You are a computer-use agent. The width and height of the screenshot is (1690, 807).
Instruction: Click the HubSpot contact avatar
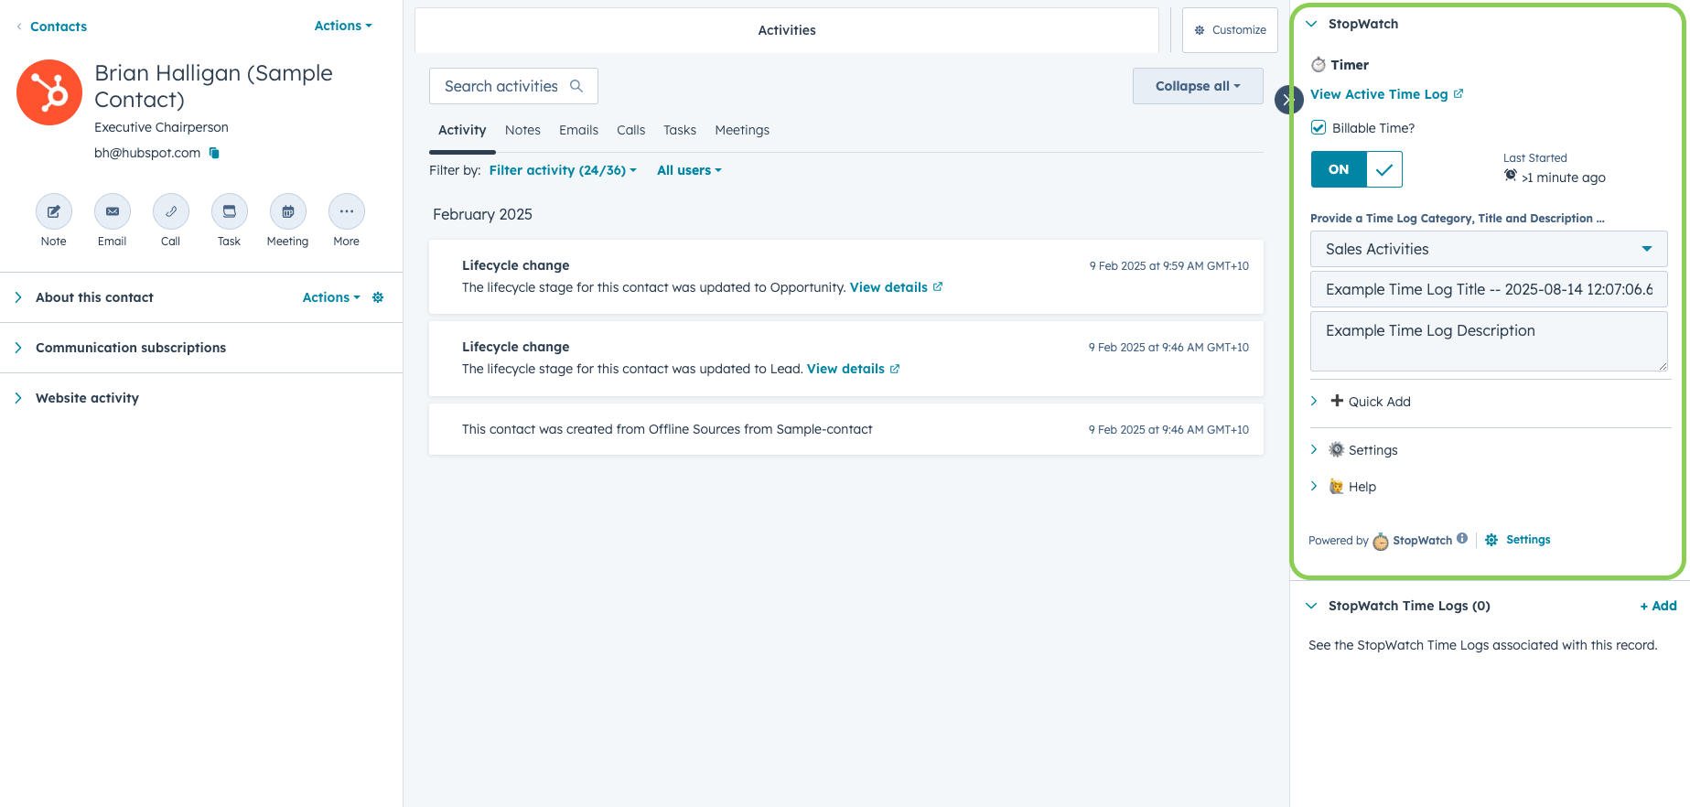pos(49,92)
